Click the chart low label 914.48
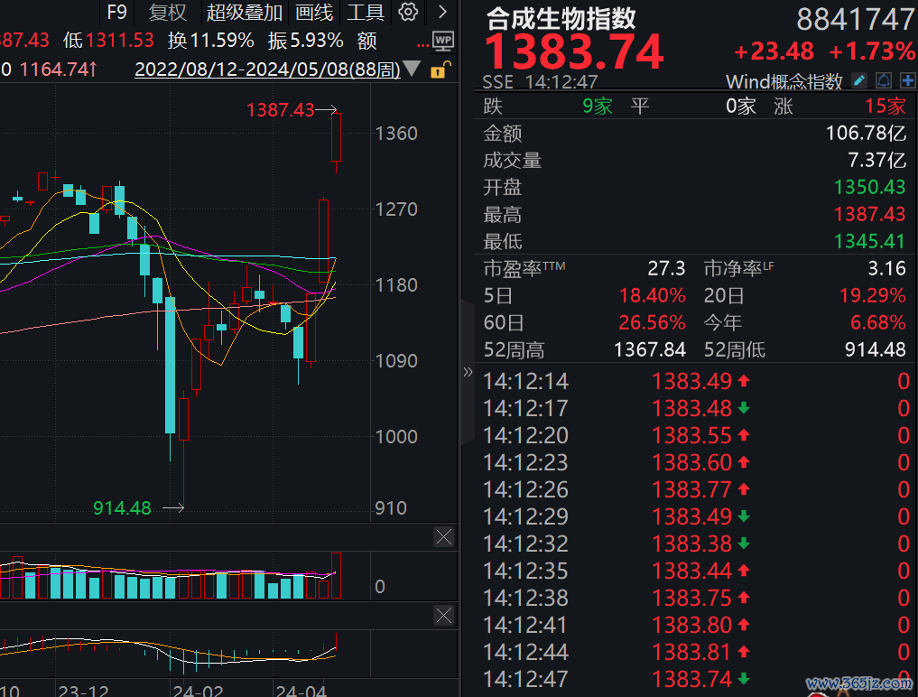 click(x=122, y=507)
